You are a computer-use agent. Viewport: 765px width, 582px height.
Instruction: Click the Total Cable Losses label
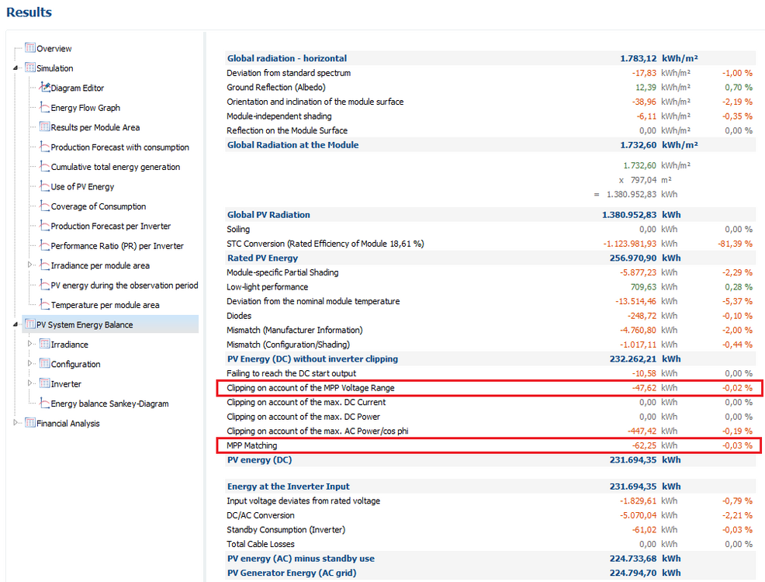pyautogui.click(x=261, y=544)
